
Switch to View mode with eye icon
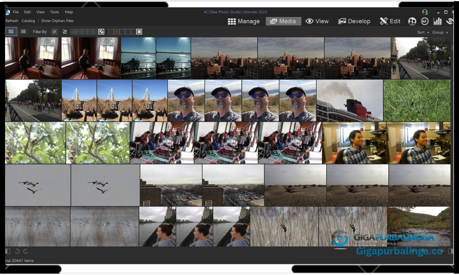317,21
